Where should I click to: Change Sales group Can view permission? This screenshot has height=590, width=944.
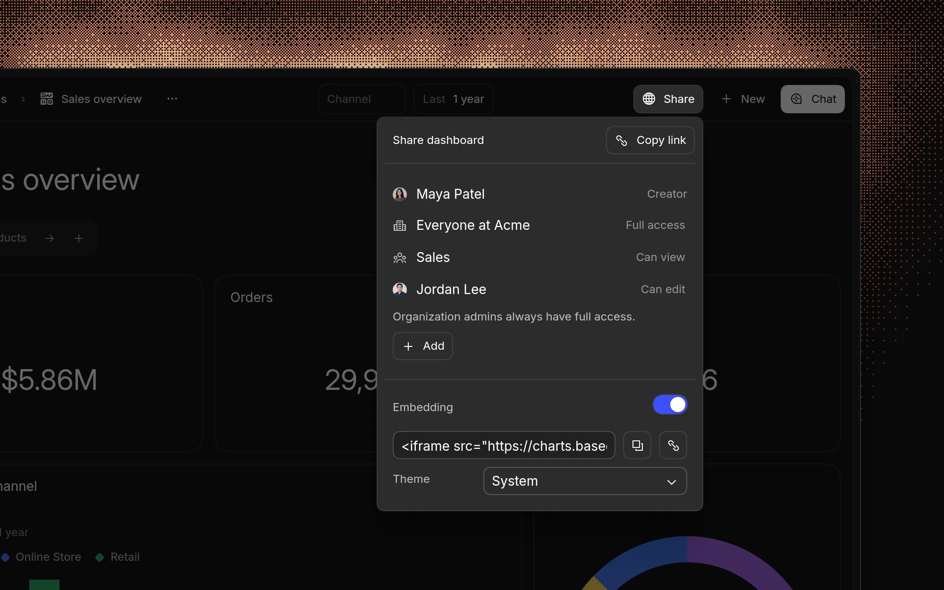(x=660, y=257)
